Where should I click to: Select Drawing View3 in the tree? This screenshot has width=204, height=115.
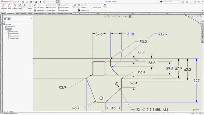14,38
